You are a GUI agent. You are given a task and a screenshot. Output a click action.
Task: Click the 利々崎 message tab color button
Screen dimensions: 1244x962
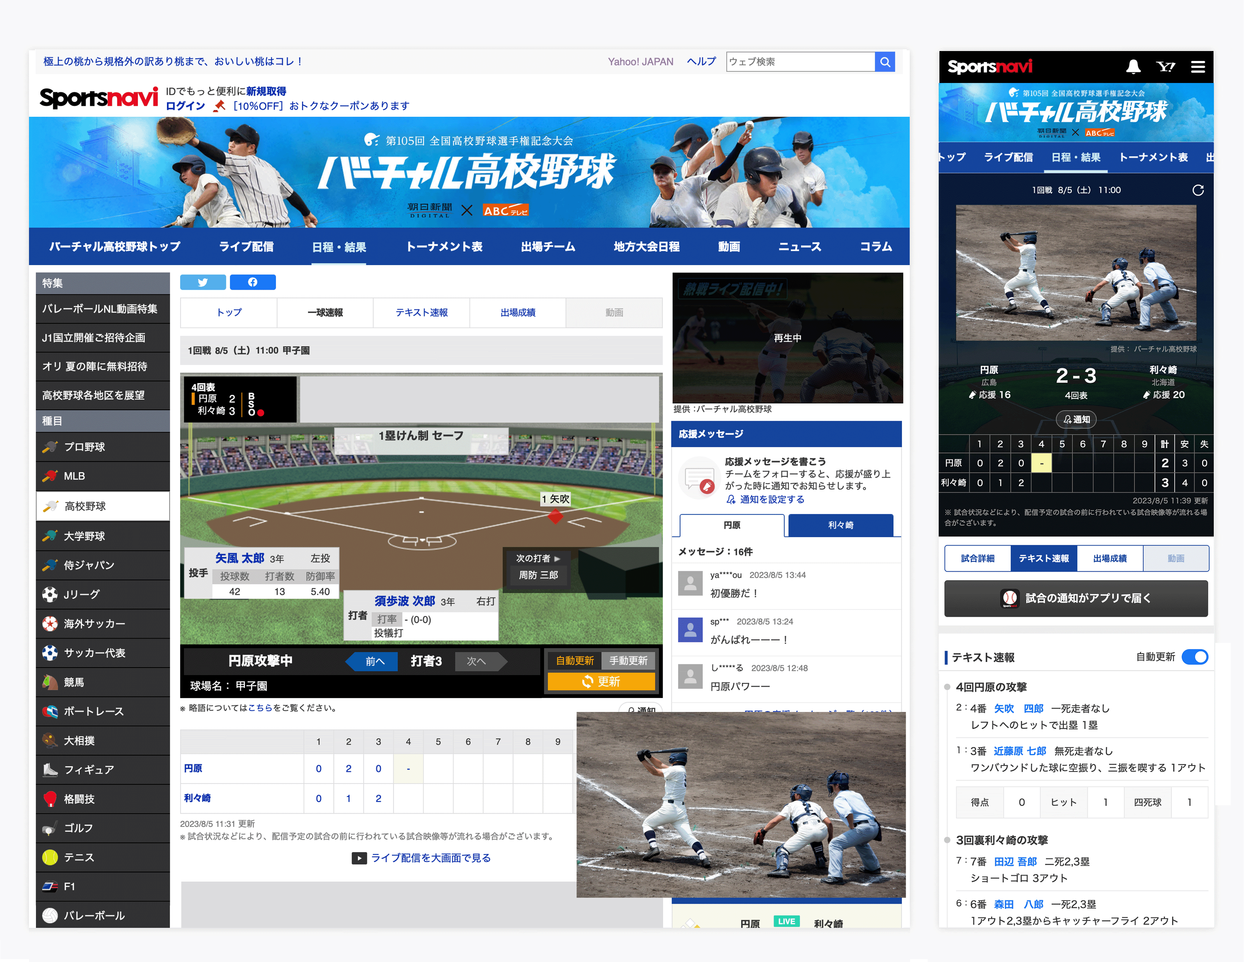(x=840, y=525)
